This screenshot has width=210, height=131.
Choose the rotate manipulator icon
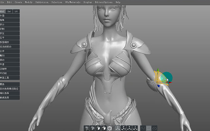click(x=123, y=128)
